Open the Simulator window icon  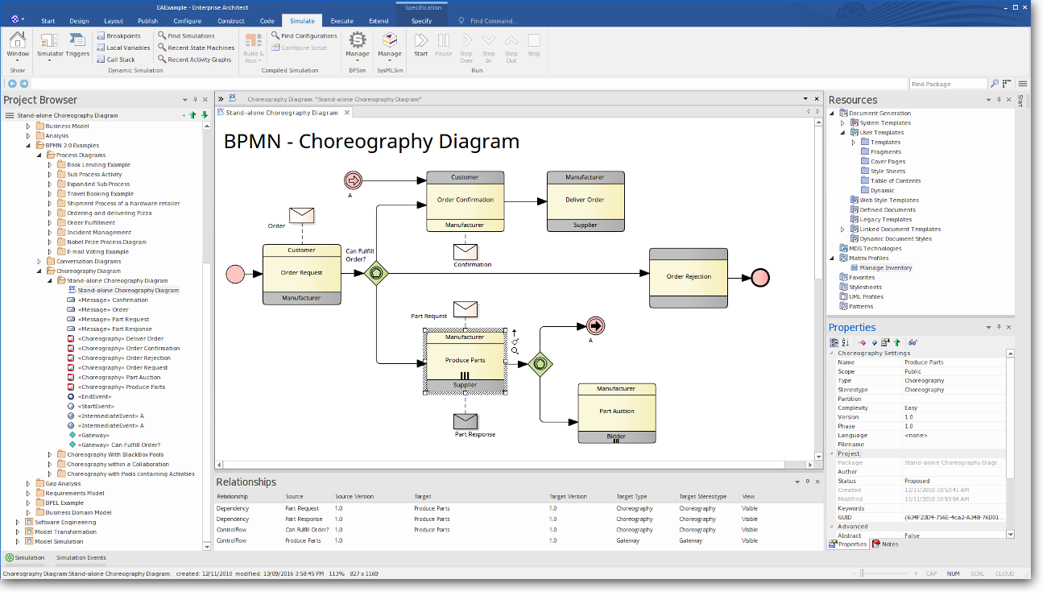tap(48, 41)
